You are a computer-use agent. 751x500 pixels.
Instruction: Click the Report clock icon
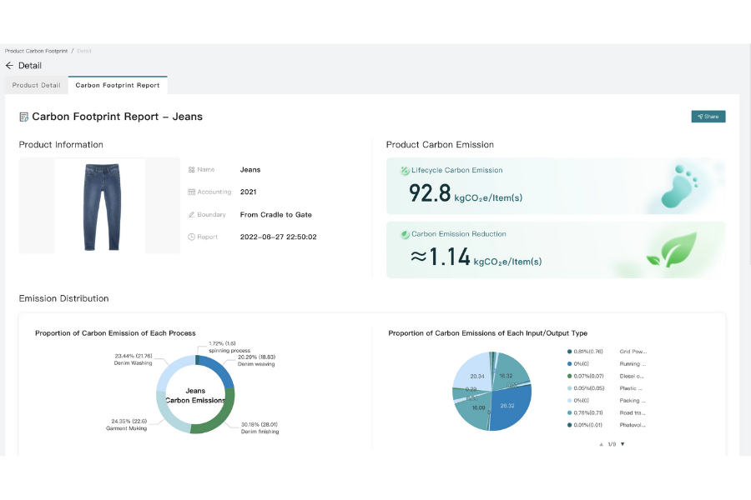click(x=191, y=237)
